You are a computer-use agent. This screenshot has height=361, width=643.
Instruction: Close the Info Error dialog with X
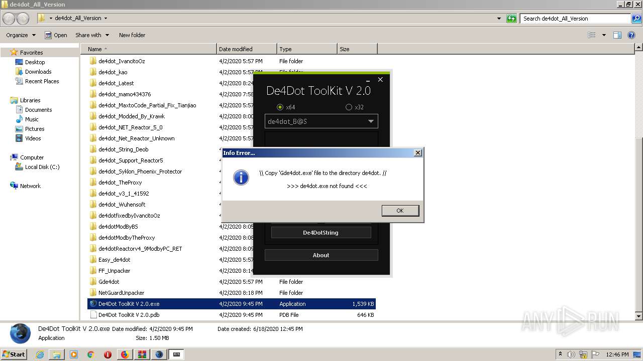point(417,153)
